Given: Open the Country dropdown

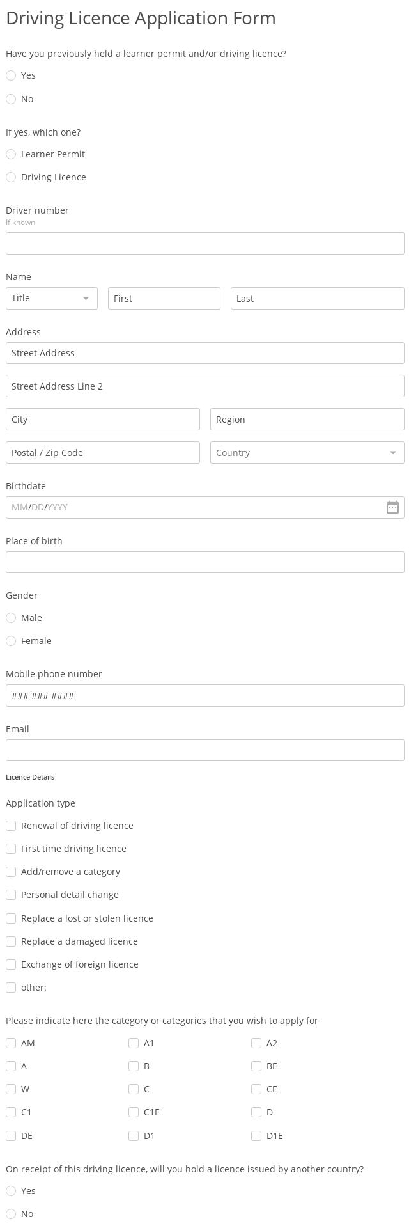Looking at the screenshot, I should click(307, 453).
